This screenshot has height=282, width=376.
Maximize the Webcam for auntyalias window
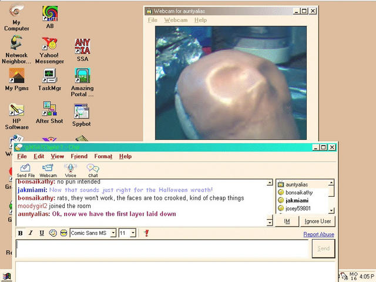click(304, 11)
